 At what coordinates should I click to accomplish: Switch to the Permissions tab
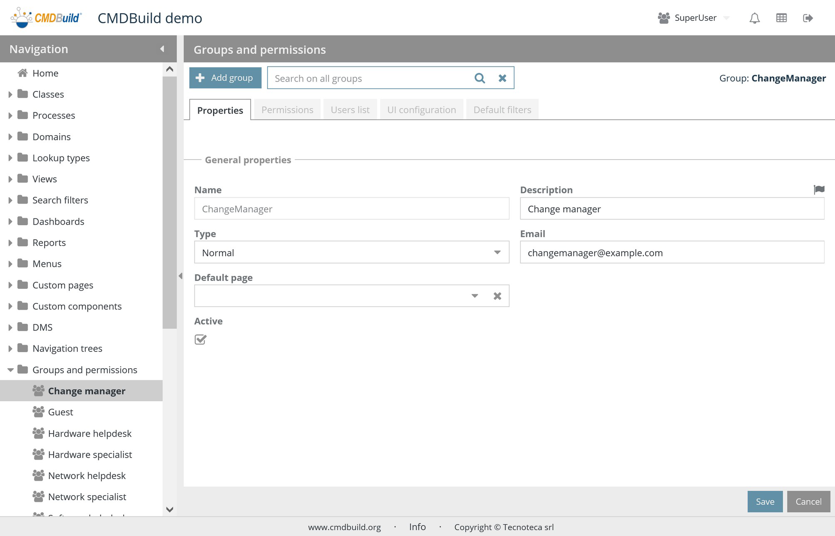coord(287,110)
